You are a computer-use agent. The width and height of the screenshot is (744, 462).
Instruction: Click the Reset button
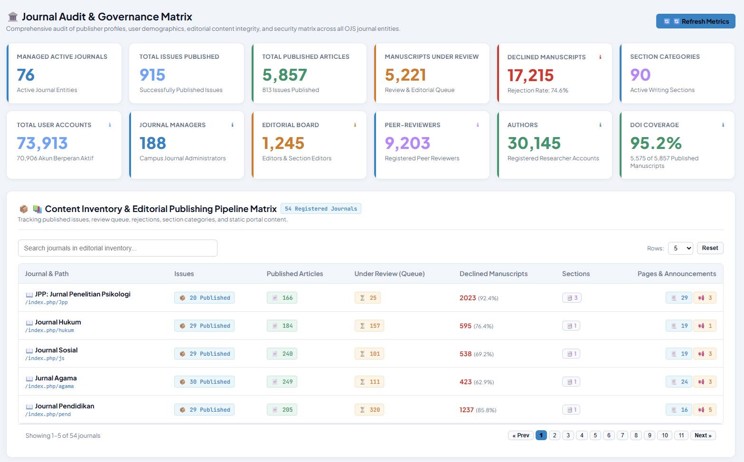[x=710, y=248]
